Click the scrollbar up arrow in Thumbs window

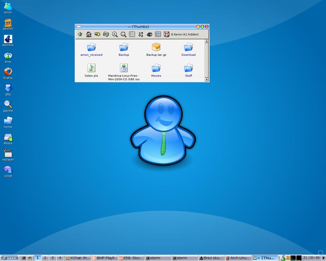[x=207, y=41]
